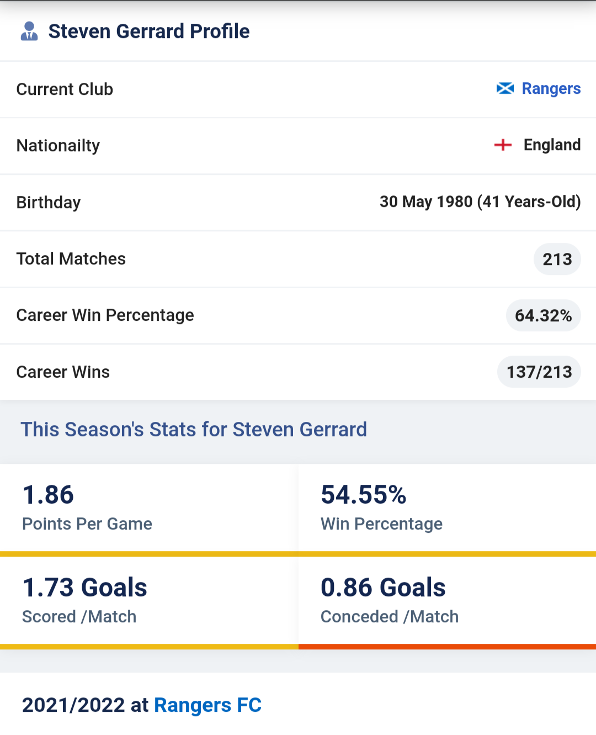Click the 1.86 Points Per Game card
This screenshot has height=735, width=596.
coord(149,508)
